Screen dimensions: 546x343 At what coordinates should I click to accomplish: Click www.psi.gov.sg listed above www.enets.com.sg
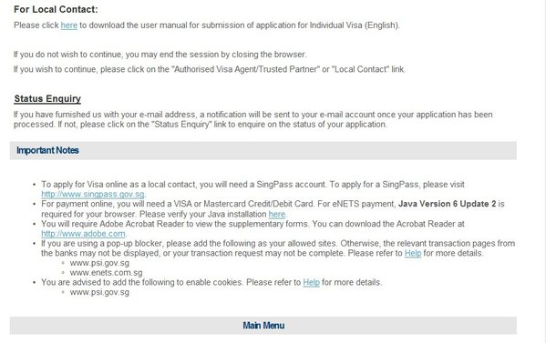pos(99,263)
